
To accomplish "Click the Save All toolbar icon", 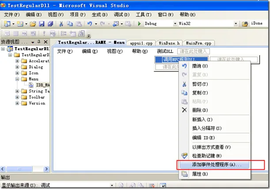I will [x=50, y=24].
